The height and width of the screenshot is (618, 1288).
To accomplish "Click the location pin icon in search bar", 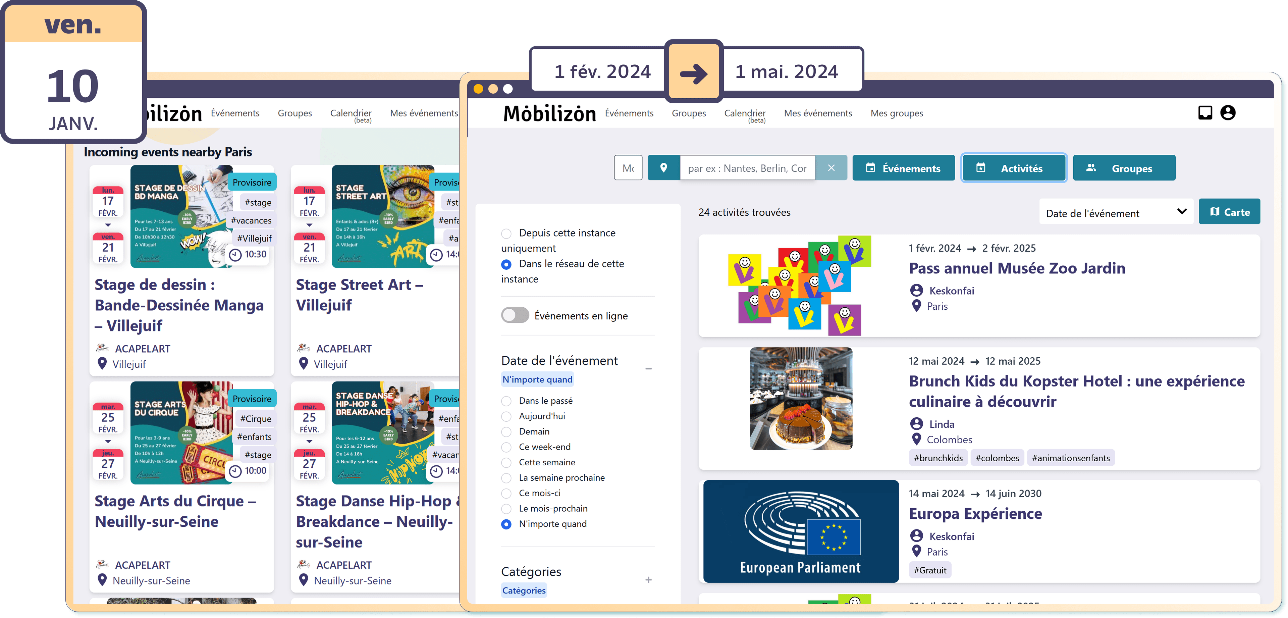I will [x=663, y=168].
